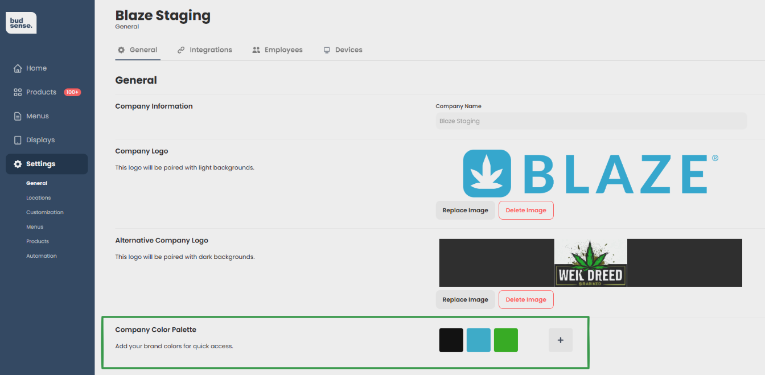
Task: Open Automation settings sub-item
Action: click(42, 256)
